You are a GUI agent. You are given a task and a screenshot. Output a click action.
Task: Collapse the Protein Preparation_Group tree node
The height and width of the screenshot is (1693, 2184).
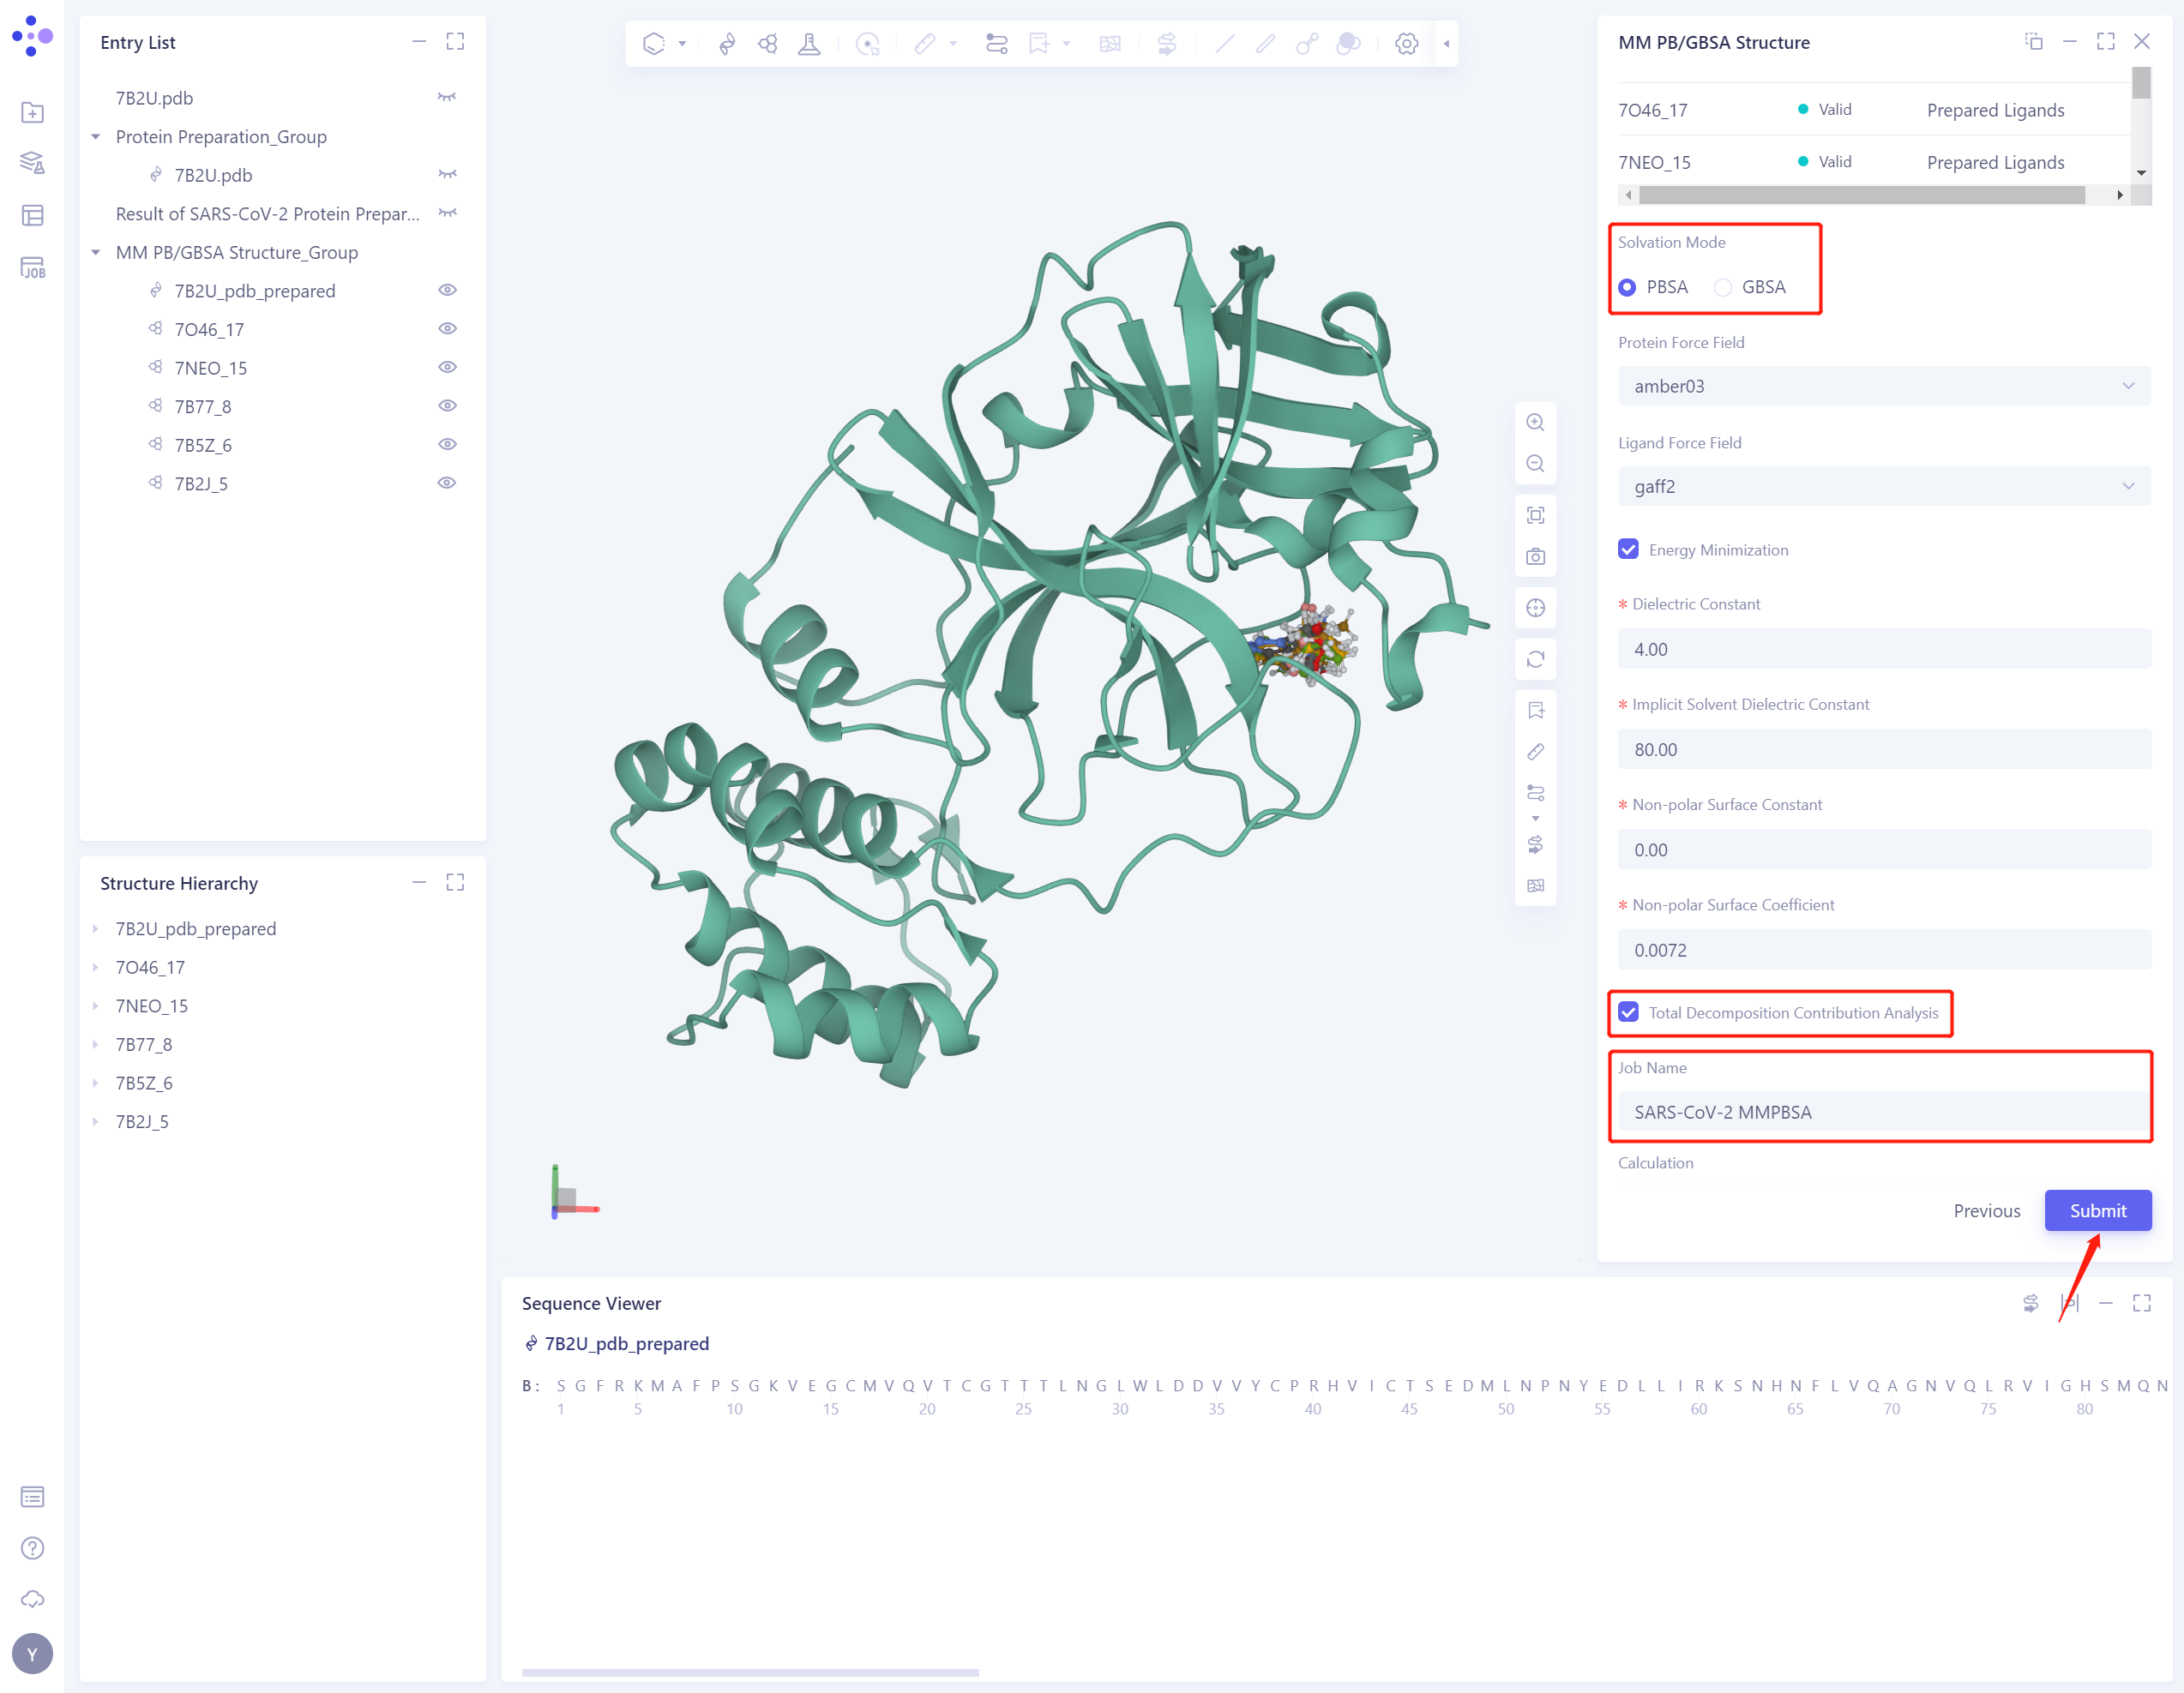point(95,137)
